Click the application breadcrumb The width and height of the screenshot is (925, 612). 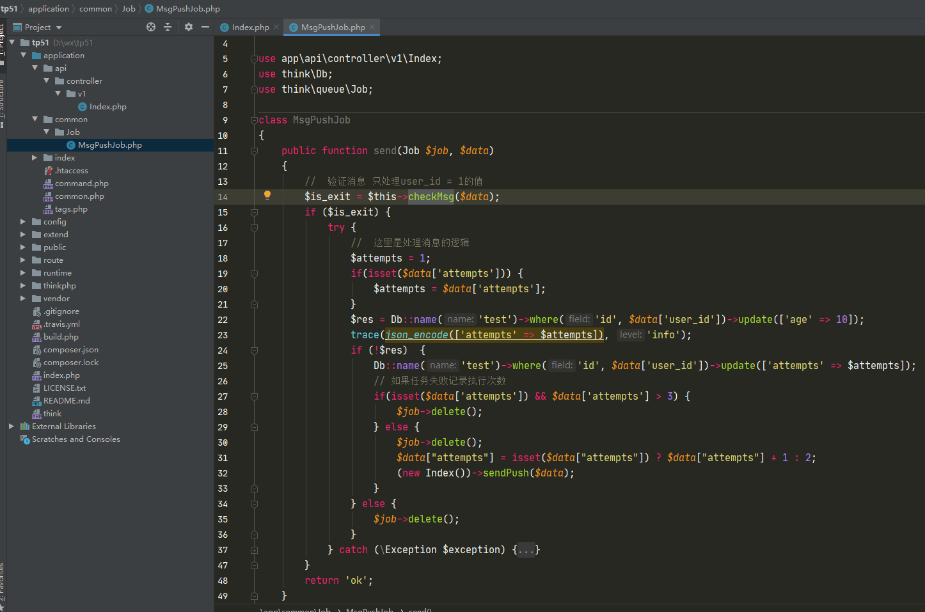pos(49,8)
